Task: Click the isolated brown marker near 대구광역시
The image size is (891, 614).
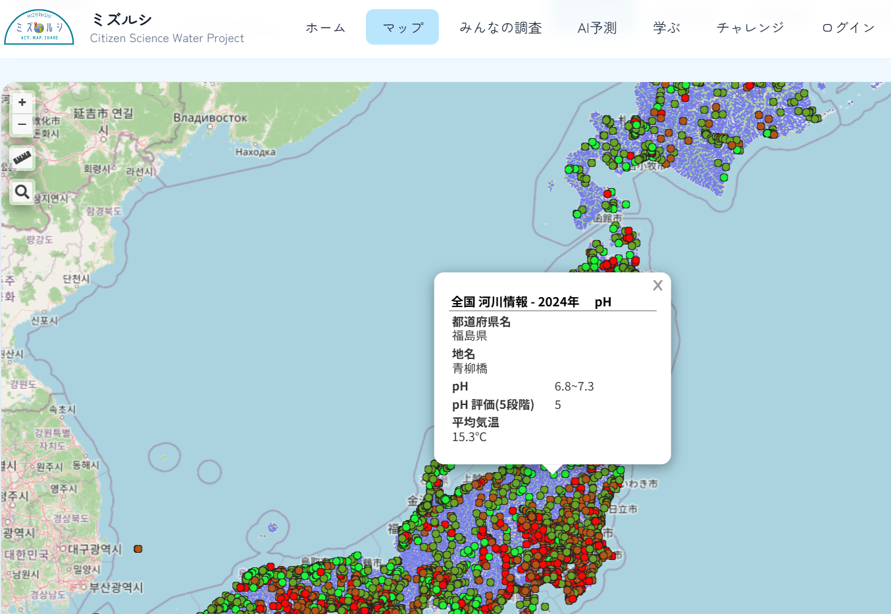Action: click(138, 549)
